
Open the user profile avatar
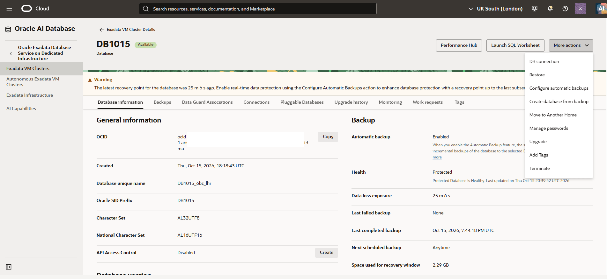pos(581,9)
